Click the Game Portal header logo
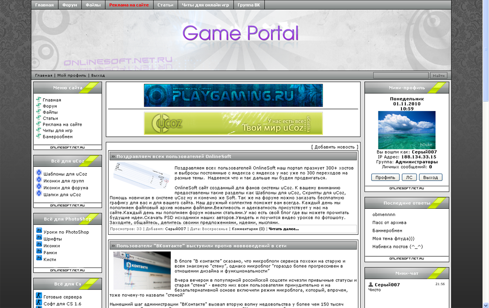489x308 pixels. point(241,33)
